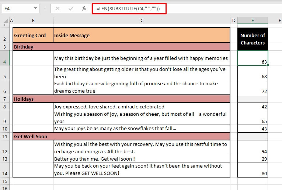Select column E header
This screenshot has width=282, height=190.
pyautogui.click(x=253, y=21)
